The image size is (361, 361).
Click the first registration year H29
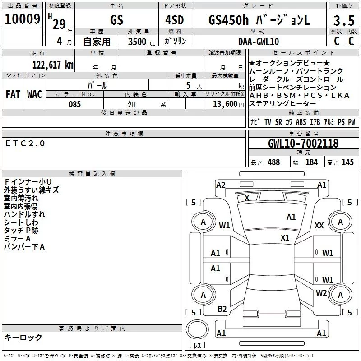[57, 22]
